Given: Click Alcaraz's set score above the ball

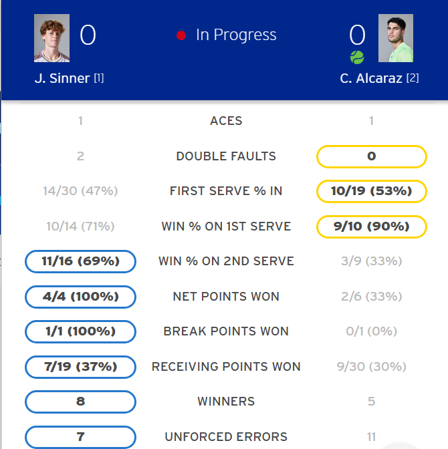Looking at the screenshot, I should [357, 34].
